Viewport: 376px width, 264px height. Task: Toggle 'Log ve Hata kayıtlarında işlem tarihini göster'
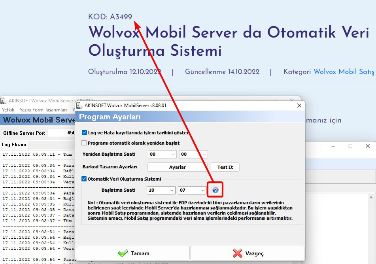[84, 133]
